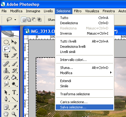126x117 pixels.
Task: Select the Line tool
Action: [x=14, y=99]
